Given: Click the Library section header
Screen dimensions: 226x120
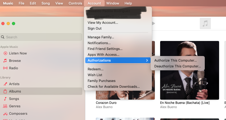Looking at the screenshot, I should [x=5, y=77].
